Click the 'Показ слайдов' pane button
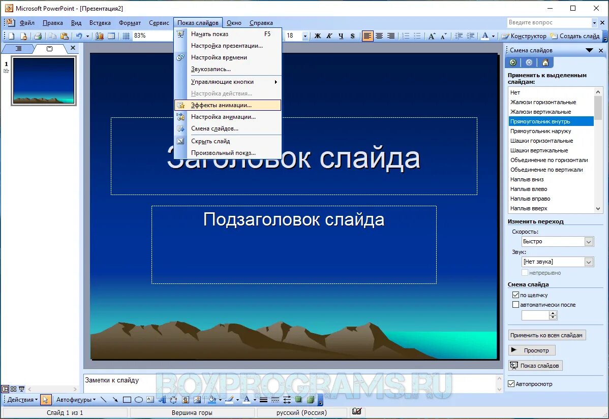Viewport: 609px width, 419px height. point(535,366)
